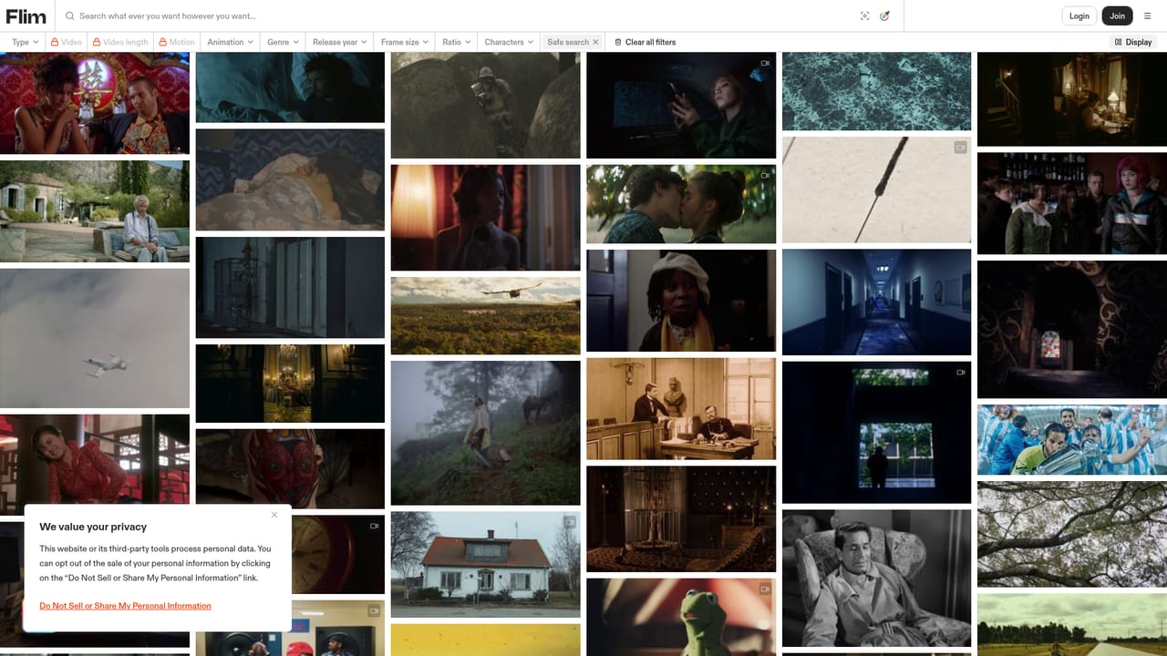Viewport: 1167px width, 656px height.
Task: Select the locked Video length filter
Action: pos(120,42)
